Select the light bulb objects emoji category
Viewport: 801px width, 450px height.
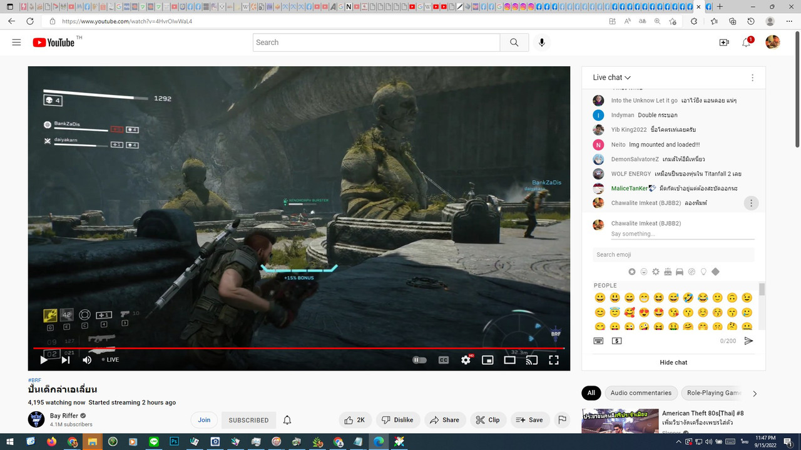point(703,272)
